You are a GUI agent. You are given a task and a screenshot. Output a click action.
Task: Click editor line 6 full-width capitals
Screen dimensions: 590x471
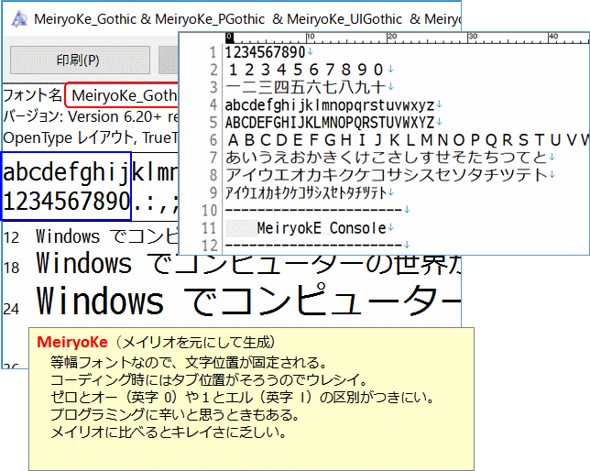click(x=409, y=140)
